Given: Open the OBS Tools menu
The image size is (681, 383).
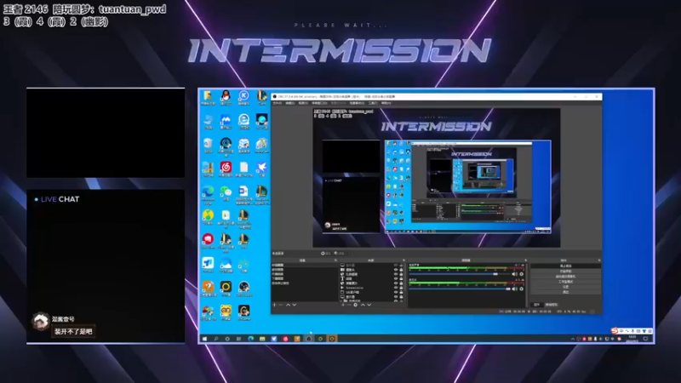Looking at the screenshot, I should coord(373,103).
